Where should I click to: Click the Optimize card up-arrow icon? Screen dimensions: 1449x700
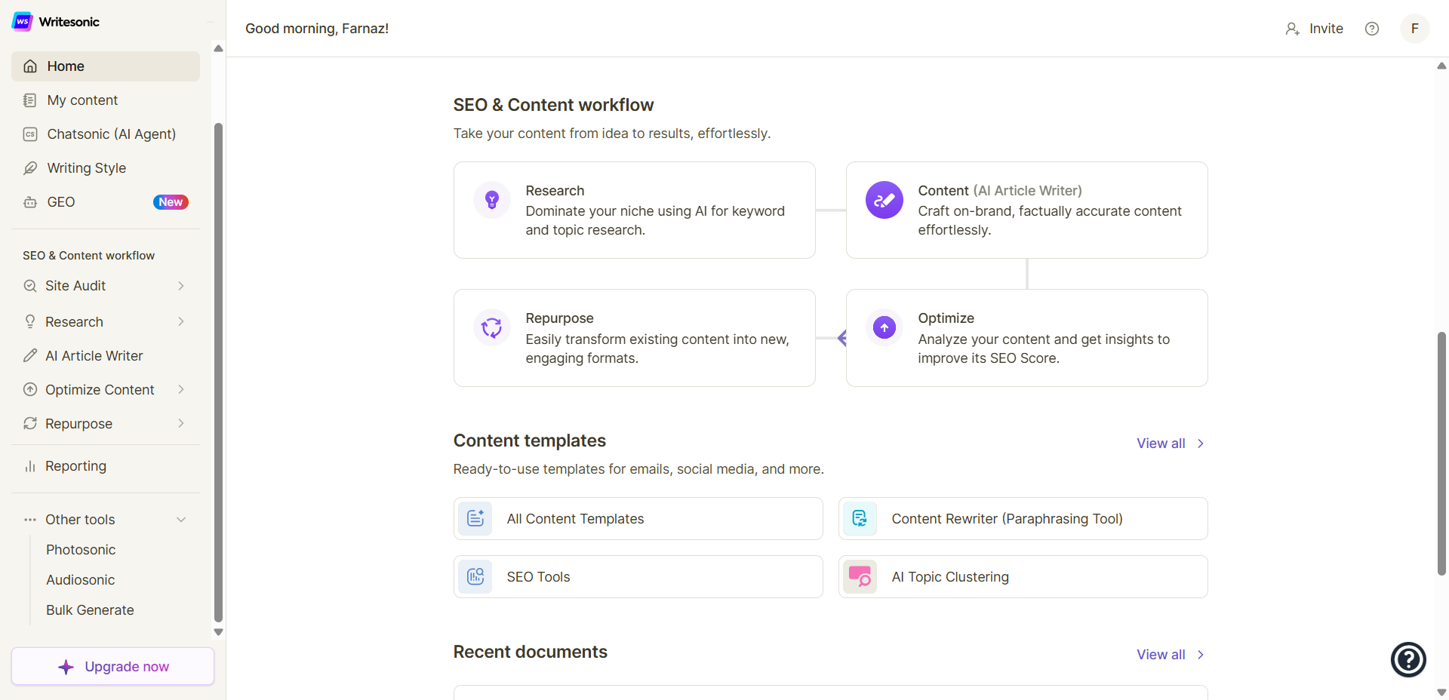click(884, 327)
